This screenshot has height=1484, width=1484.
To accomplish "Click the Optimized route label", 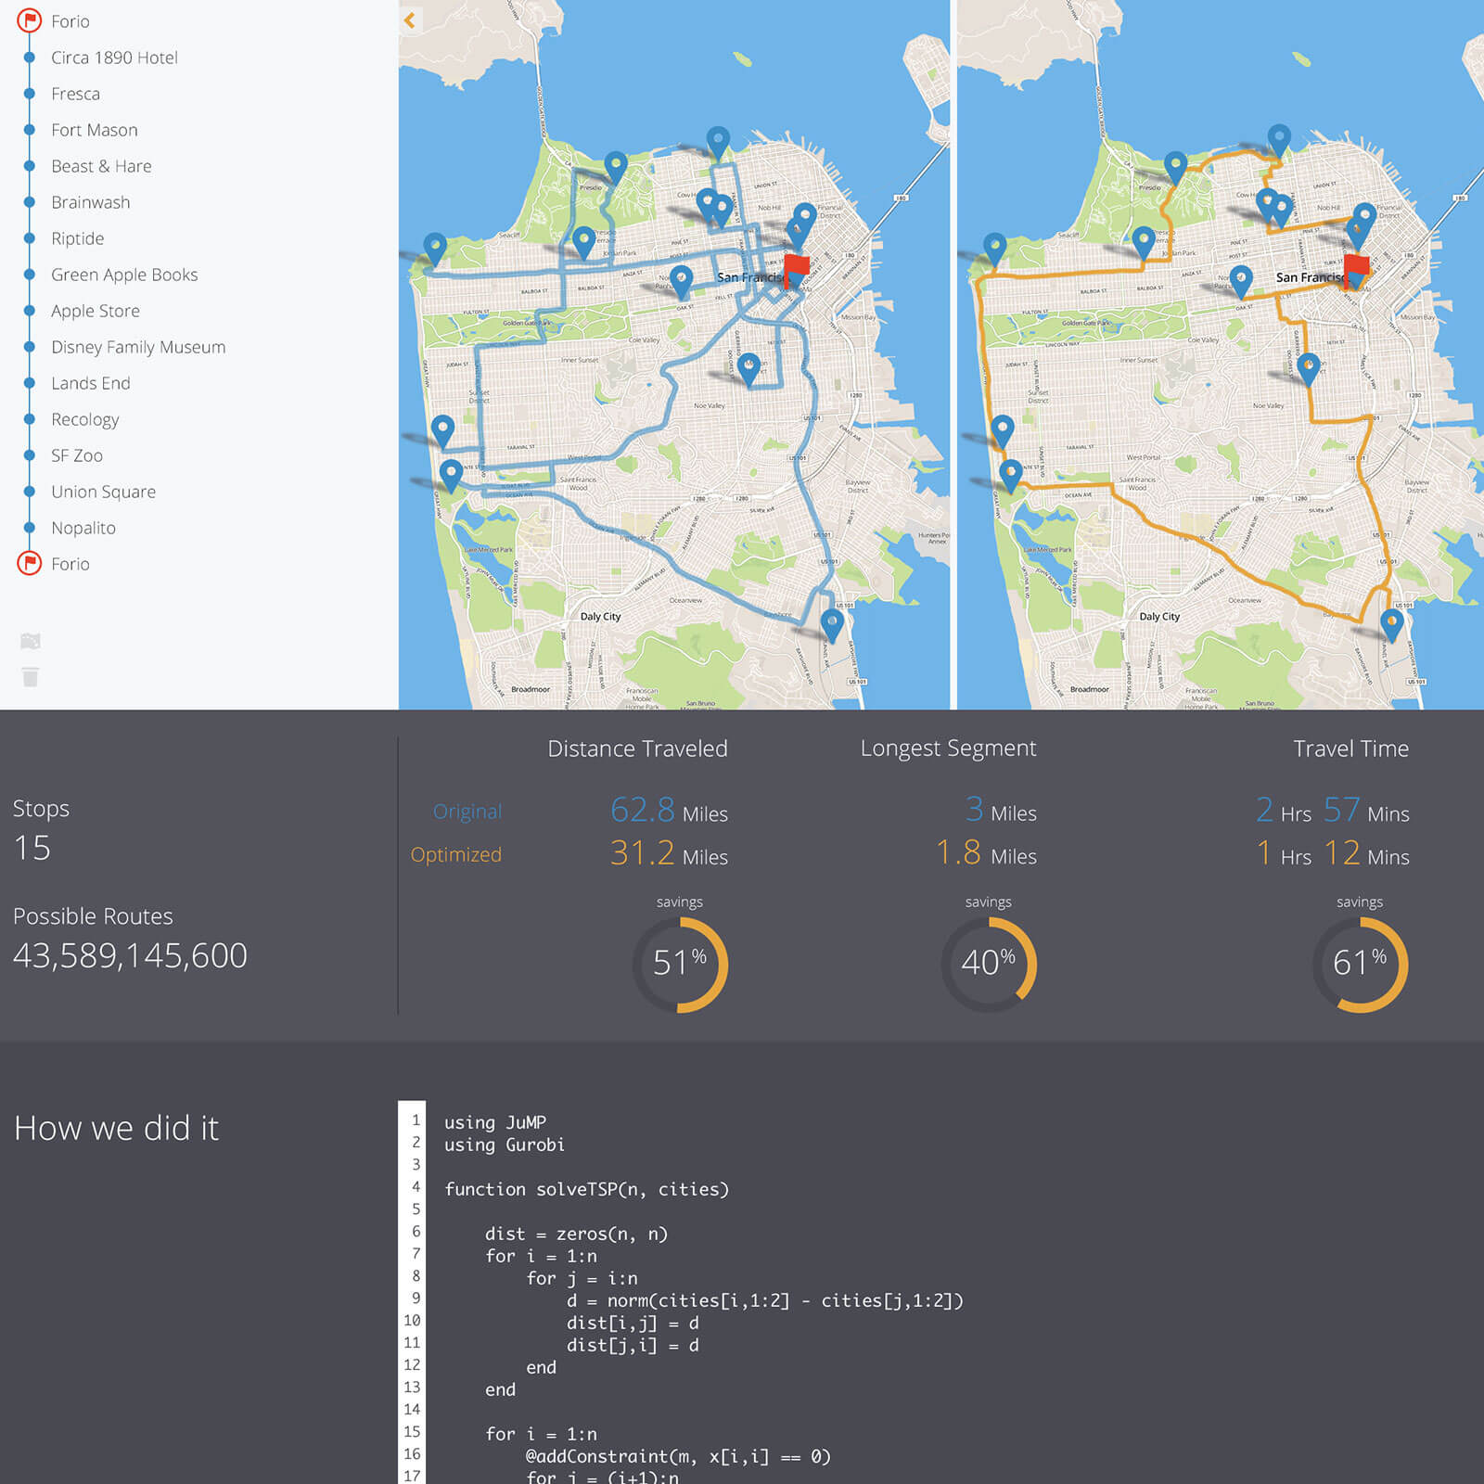I will (455, 854).
